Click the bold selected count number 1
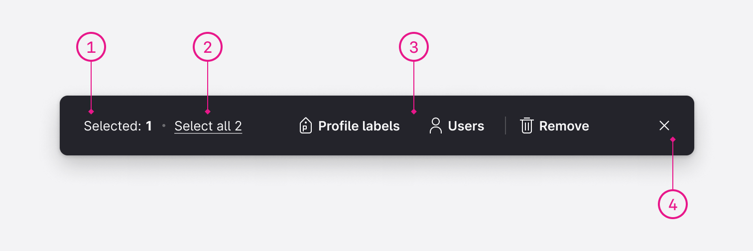 click(x=149, y=126)
